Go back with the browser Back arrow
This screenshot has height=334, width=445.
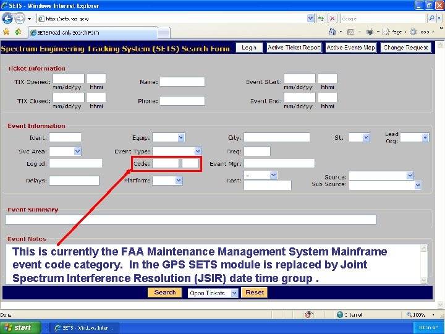7,19
